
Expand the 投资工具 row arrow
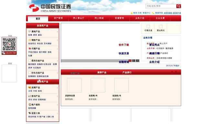[57, 113]
